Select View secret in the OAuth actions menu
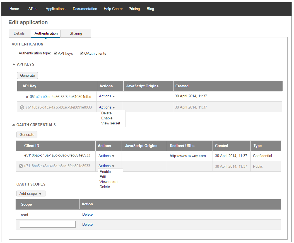 coord(109,182)
